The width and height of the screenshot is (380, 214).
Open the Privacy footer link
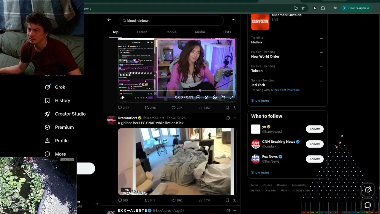pos(267,185)
